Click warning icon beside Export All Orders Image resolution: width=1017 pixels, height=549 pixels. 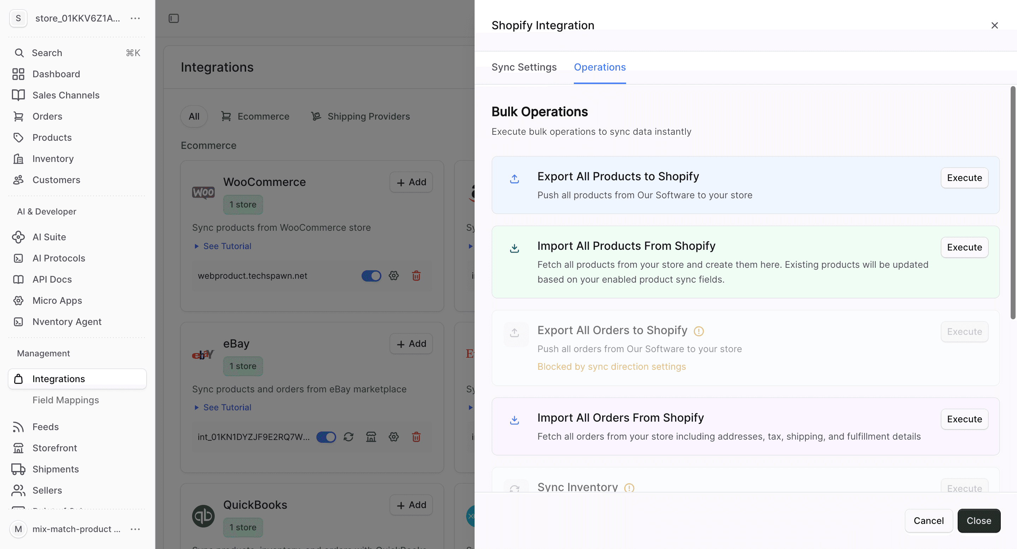click(699, 331)
